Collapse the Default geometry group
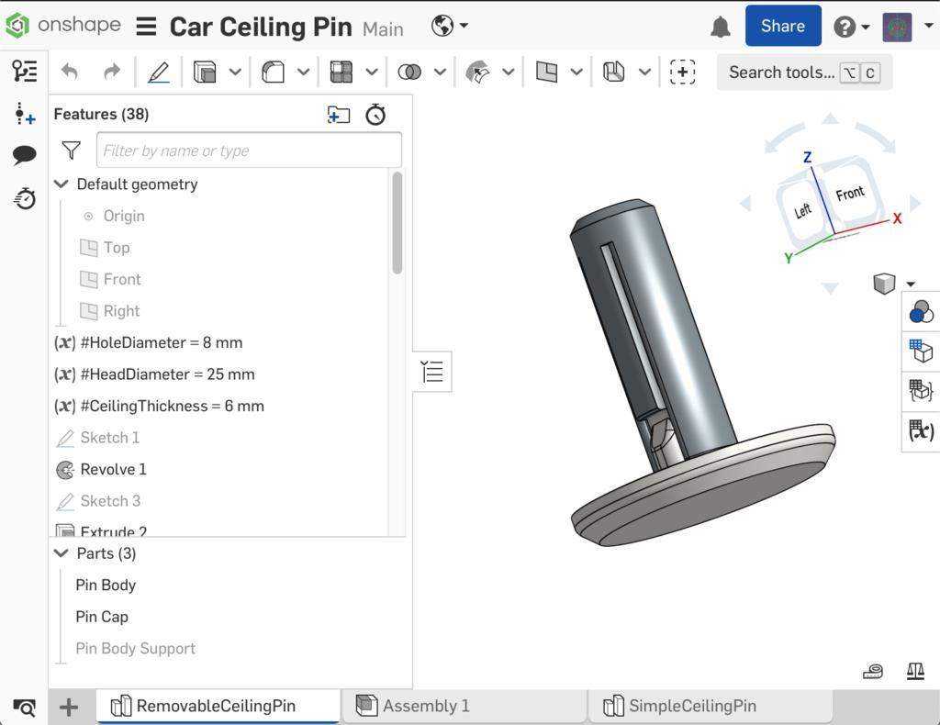This screenshot has height=725, width=940. (62, 184)
